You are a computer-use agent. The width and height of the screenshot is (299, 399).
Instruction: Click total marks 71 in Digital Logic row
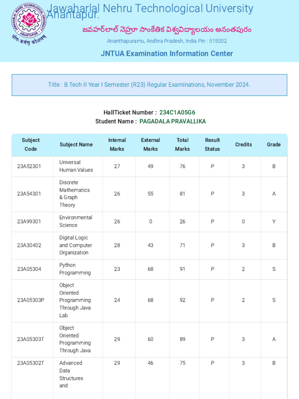(x=183, y=245)
